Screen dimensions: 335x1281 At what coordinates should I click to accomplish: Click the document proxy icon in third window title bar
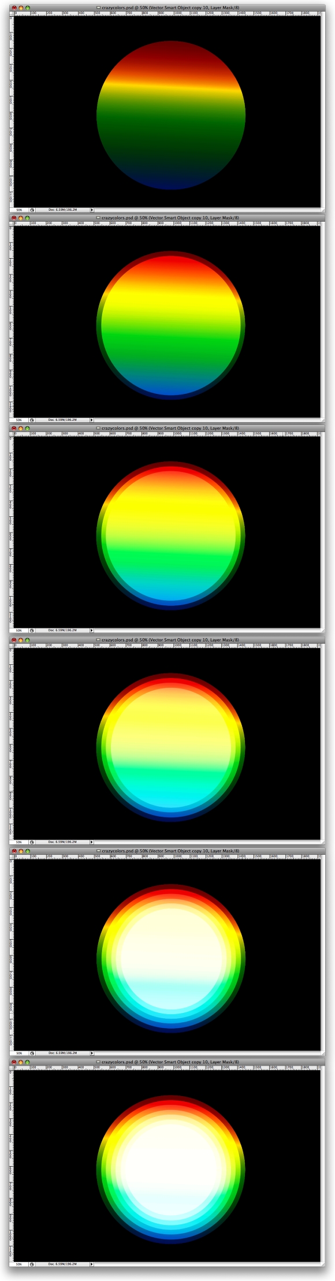pos(98,429)
